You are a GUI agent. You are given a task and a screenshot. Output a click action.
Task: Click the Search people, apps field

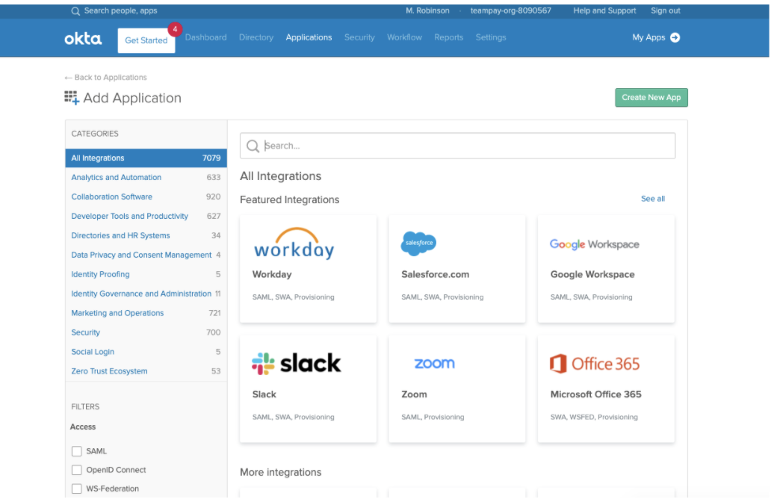pos(120,10)
